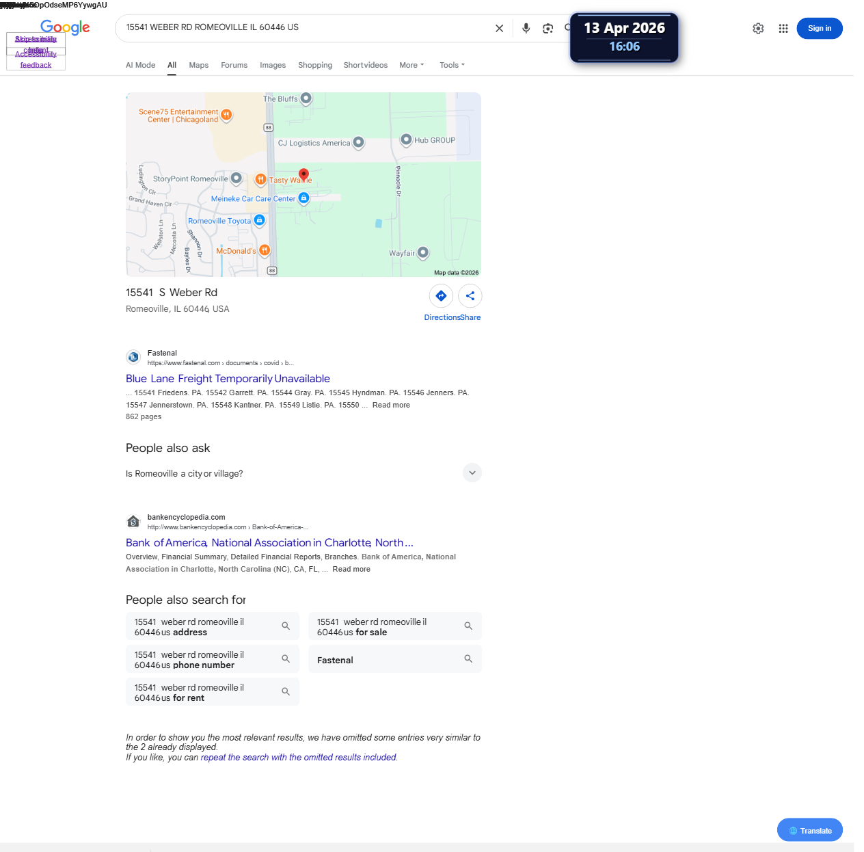Click the Scene75 Entertainment Center marker
The image size is (864, 852).
click(226, 114)
